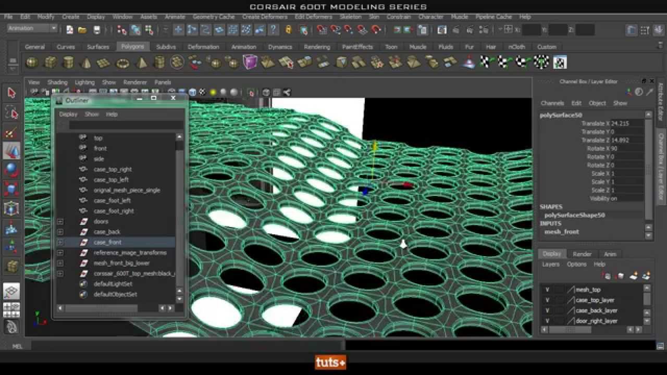Expand the case_front node in Outliner

pyautogui.click(x=60, y=242)
